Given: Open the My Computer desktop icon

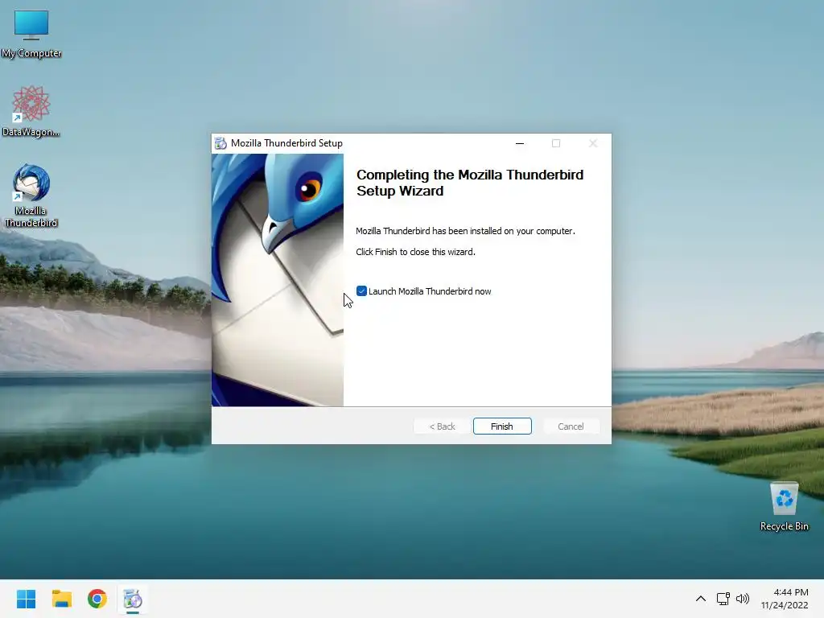Looking at the screenshot, I should [x=31, y=34].
